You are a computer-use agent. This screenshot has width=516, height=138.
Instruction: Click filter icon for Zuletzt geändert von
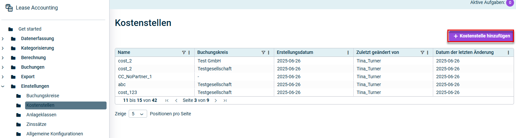pyautogui.click(x=422, y=53)
